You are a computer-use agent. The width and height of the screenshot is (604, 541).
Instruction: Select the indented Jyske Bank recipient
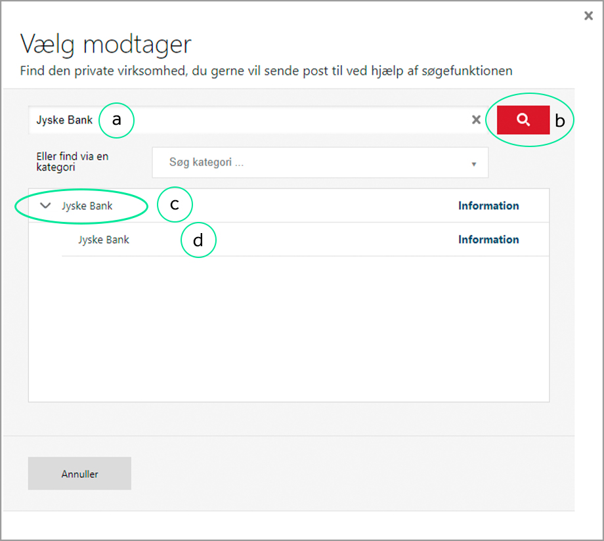104,240
